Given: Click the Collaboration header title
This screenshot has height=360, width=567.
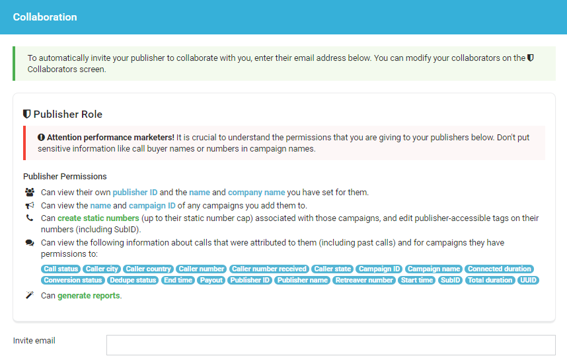Looking at the screenshot, I should click(x=45, y=17).
